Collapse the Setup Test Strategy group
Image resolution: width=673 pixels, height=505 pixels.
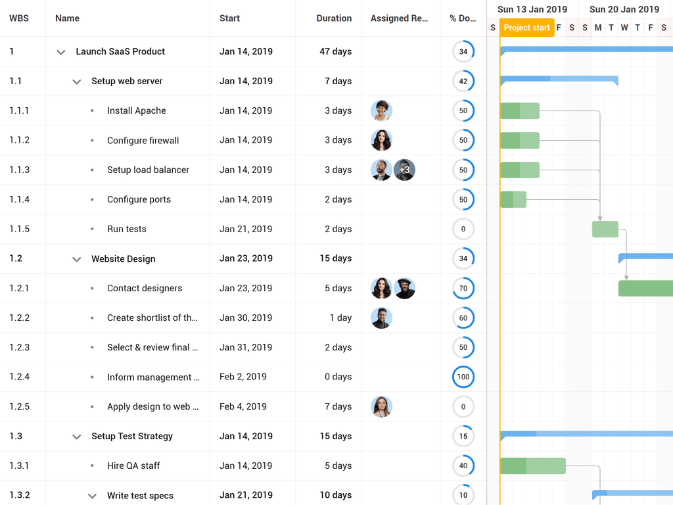[77, 437]
